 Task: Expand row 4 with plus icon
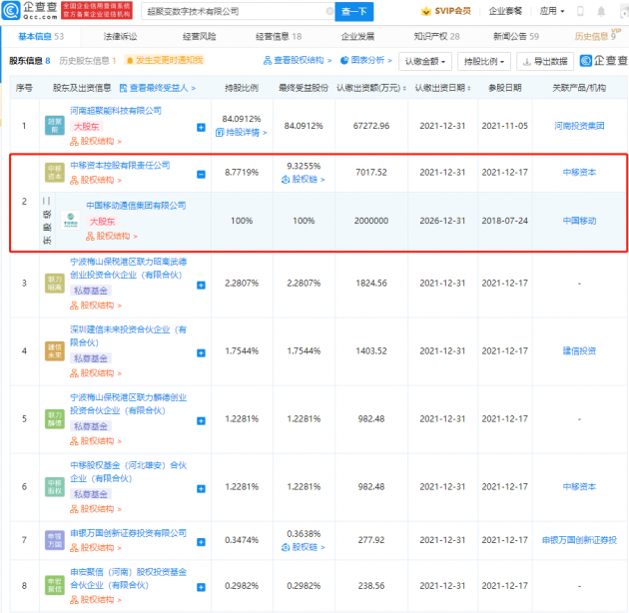tap(201, 353)
